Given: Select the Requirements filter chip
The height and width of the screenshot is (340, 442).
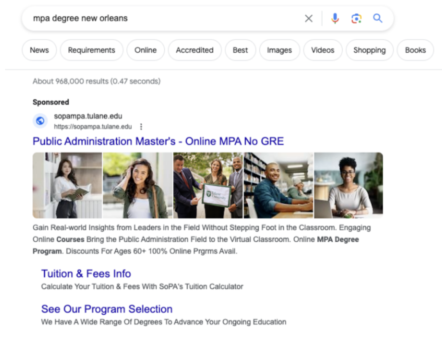Looking at the screenshot, I should coord(92,50).
